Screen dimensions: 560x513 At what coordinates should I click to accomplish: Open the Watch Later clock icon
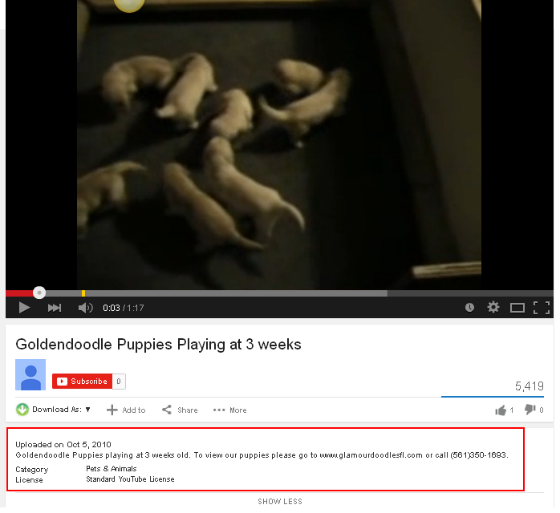(469, 308)
